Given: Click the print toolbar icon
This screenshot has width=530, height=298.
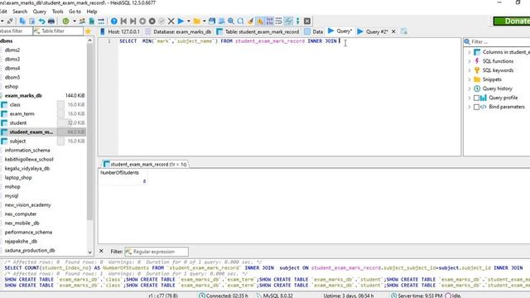Looking at the screenshot, I should click(51, 21).
